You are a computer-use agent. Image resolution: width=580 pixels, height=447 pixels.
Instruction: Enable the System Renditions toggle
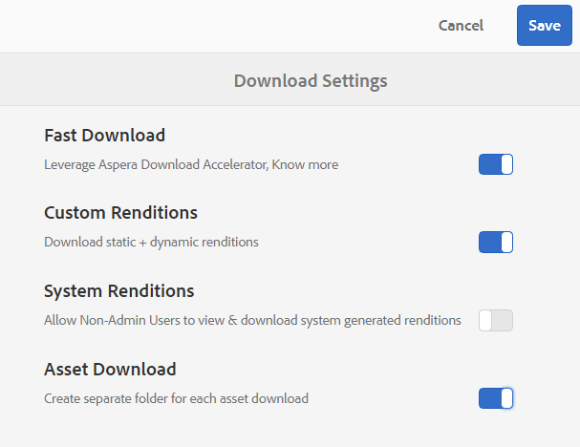[x=496, y=321]
